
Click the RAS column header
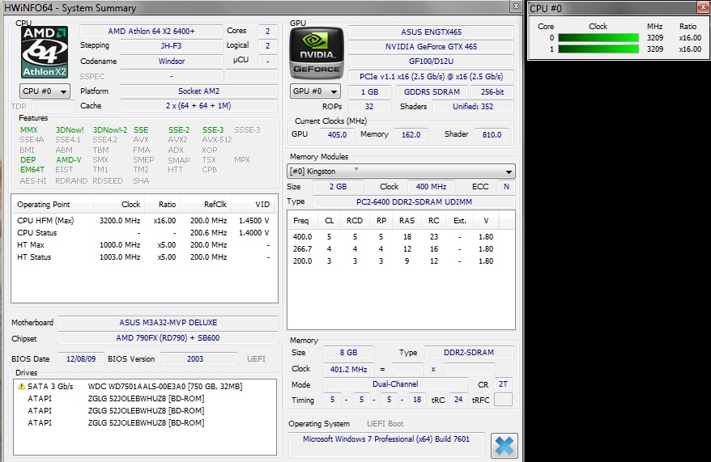[407, 221]
